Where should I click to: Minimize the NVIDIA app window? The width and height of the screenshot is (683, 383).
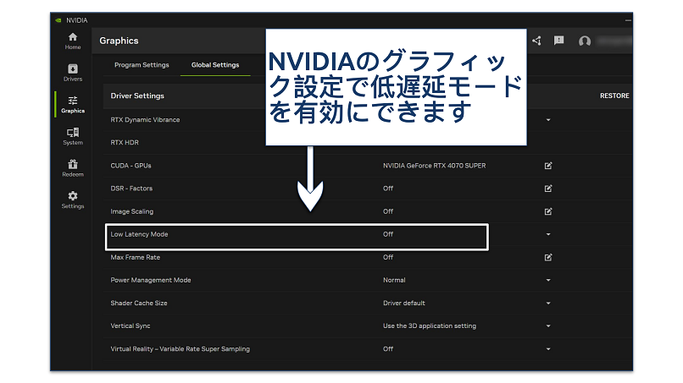(628, 20)
